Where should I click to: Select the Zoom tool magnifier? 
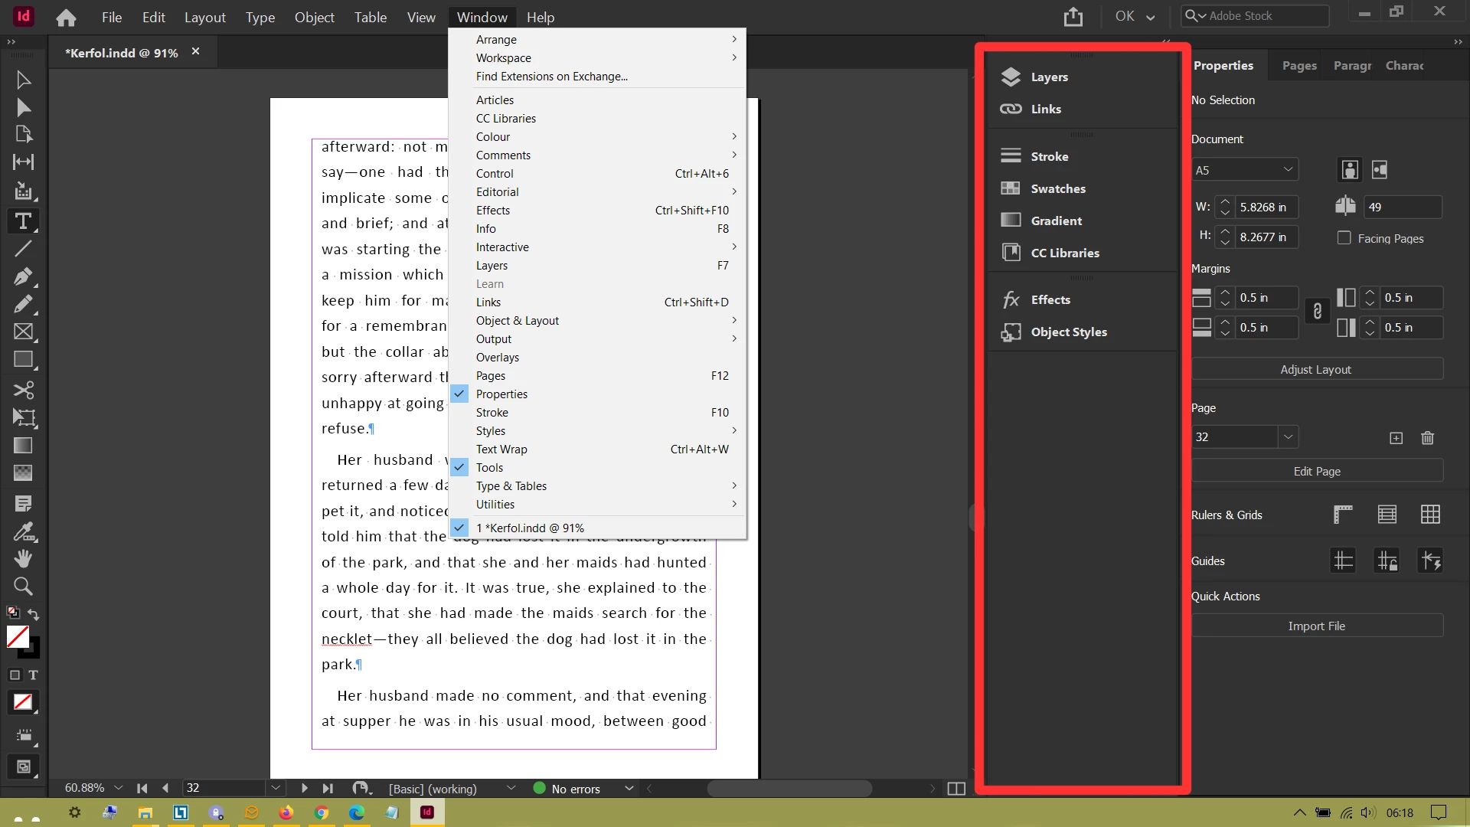23,587
